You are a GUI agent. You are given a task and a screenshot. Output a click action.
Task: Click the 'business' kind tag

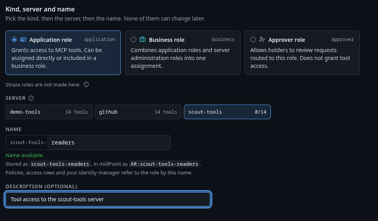(223, 39)
